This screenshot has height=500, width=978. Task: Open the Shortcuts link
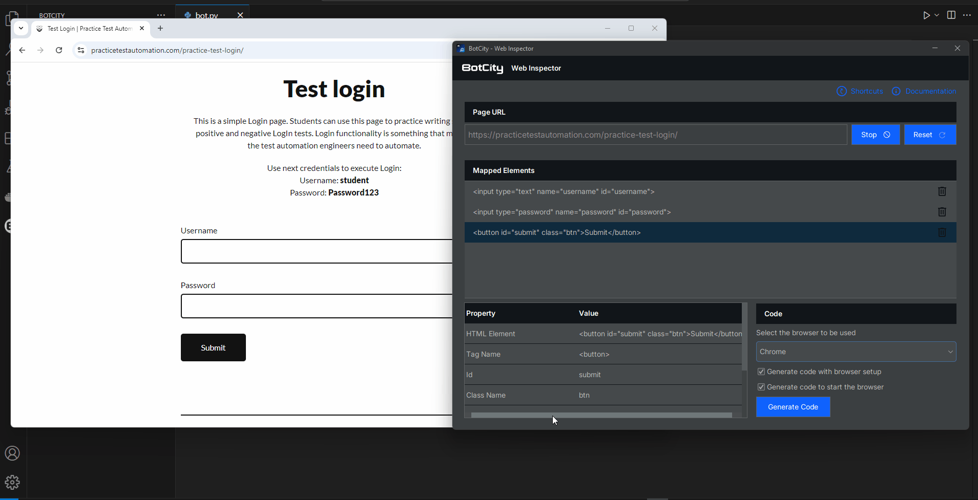tap(860, 91)
